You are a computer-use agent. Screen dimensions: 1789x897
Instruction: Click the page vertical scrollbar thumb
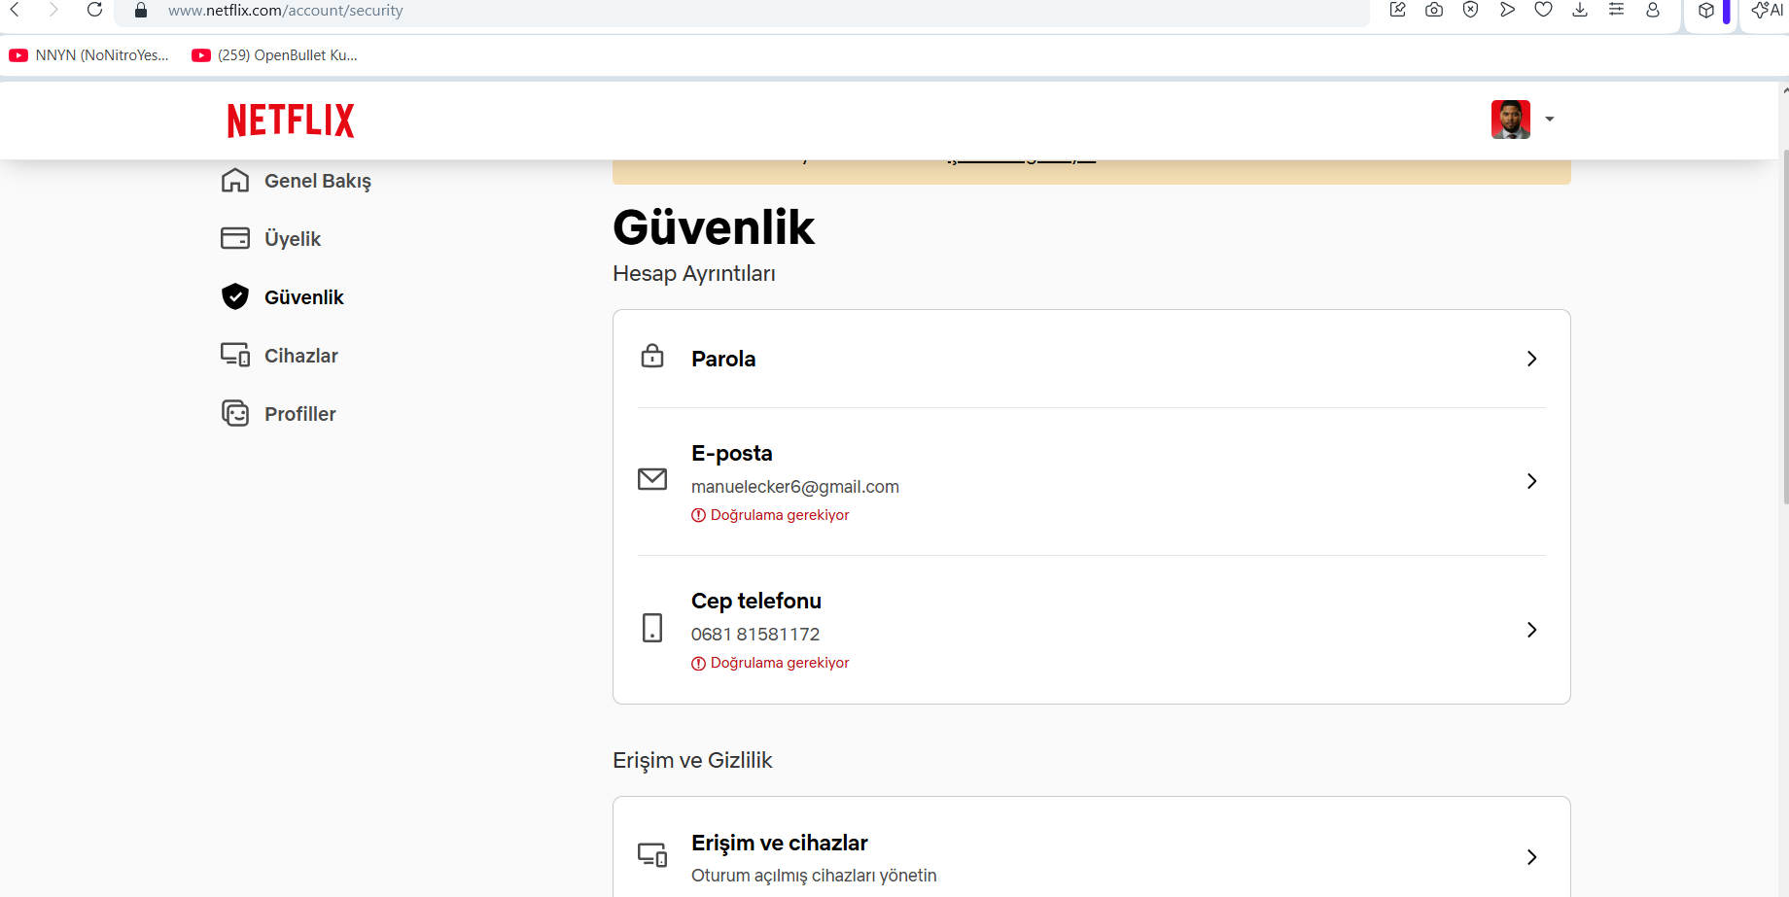pos(1785,328)
